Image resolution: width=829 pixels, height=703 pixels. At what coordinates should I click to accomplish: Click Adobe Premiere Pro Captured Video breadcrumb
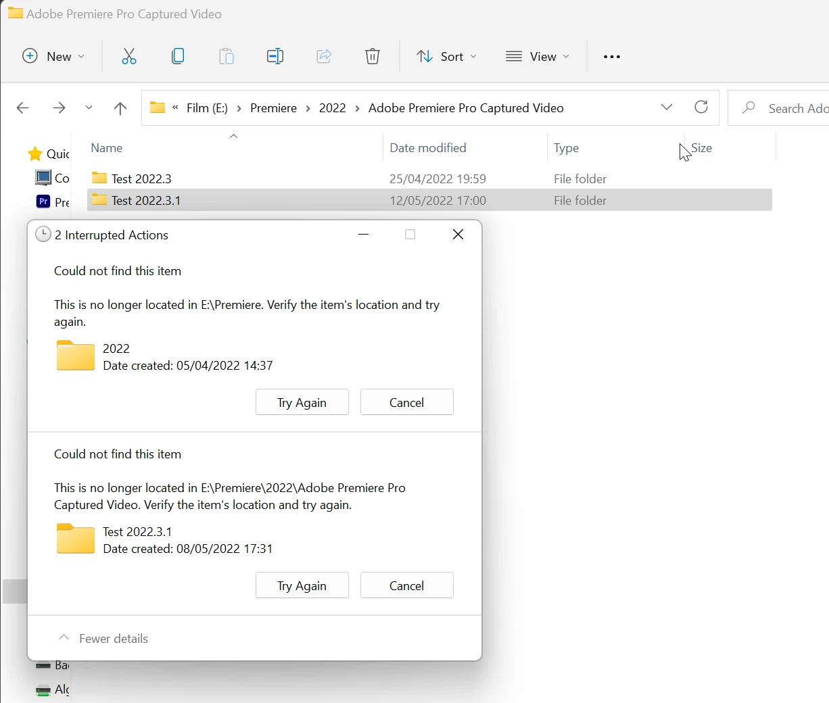point(466,108)
